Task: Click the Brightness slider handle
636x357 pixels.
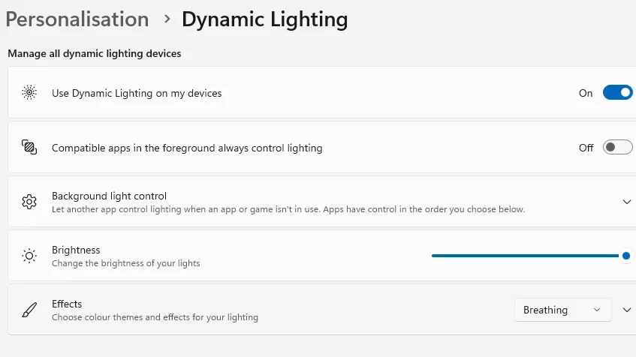Action: coord(625,256)
